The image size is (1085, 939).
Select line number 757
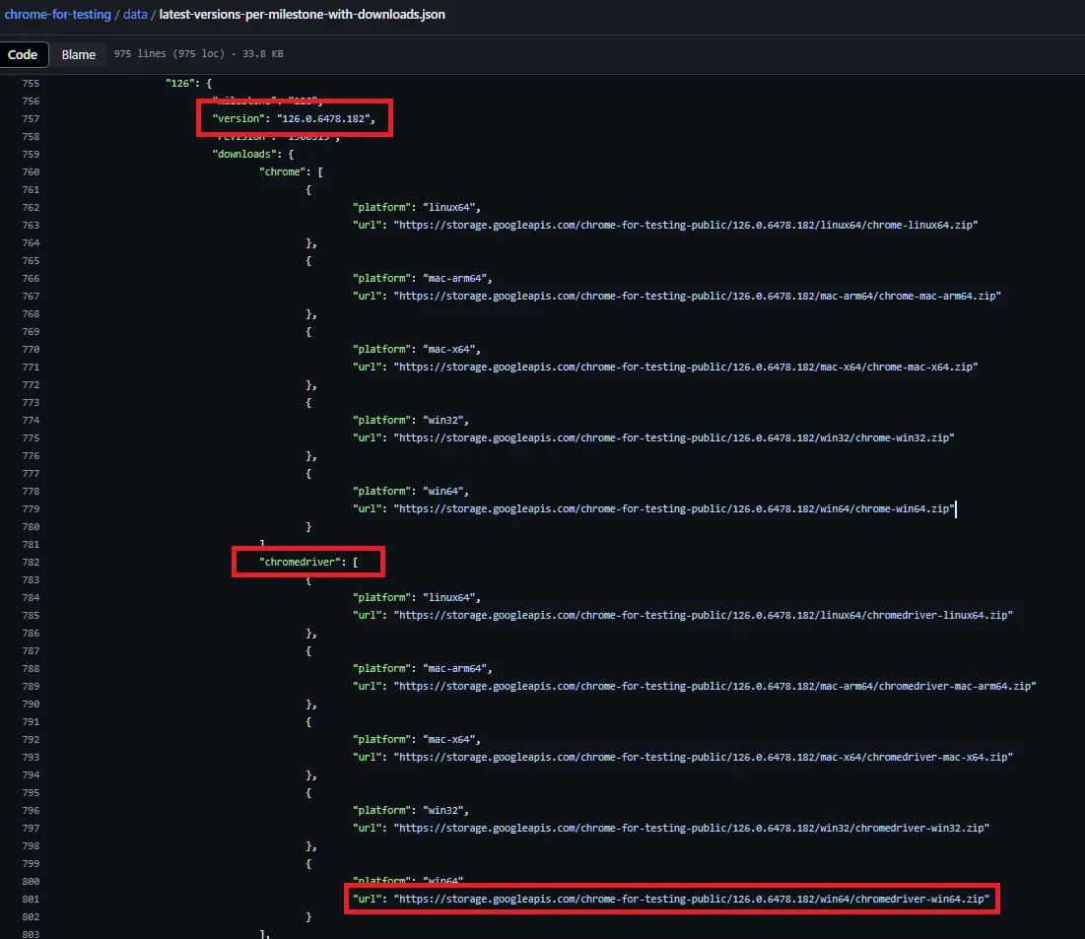click(31, 118)
